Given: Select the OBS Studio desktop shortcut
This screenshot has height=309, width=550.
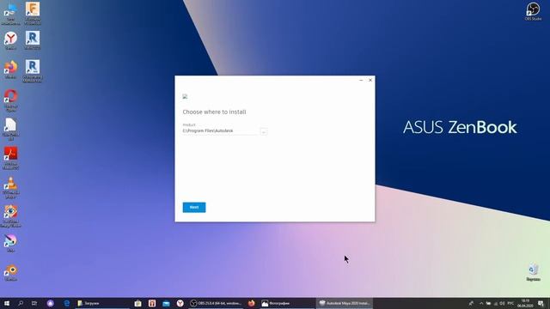Looking at the screenshot, I should tap(533, 11).
